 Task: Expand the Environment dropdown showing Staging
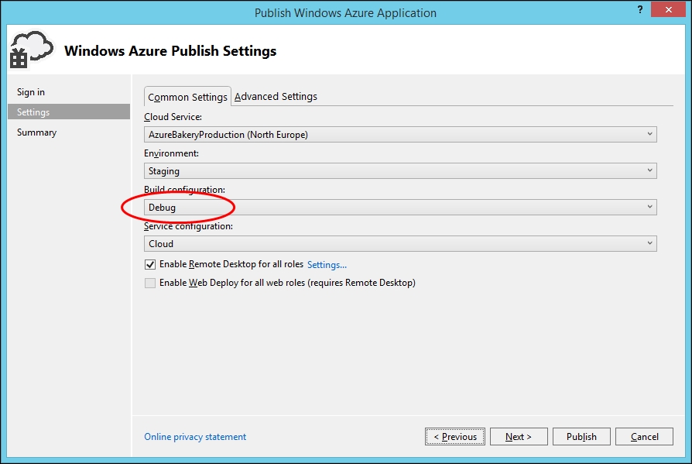(400, 171)
